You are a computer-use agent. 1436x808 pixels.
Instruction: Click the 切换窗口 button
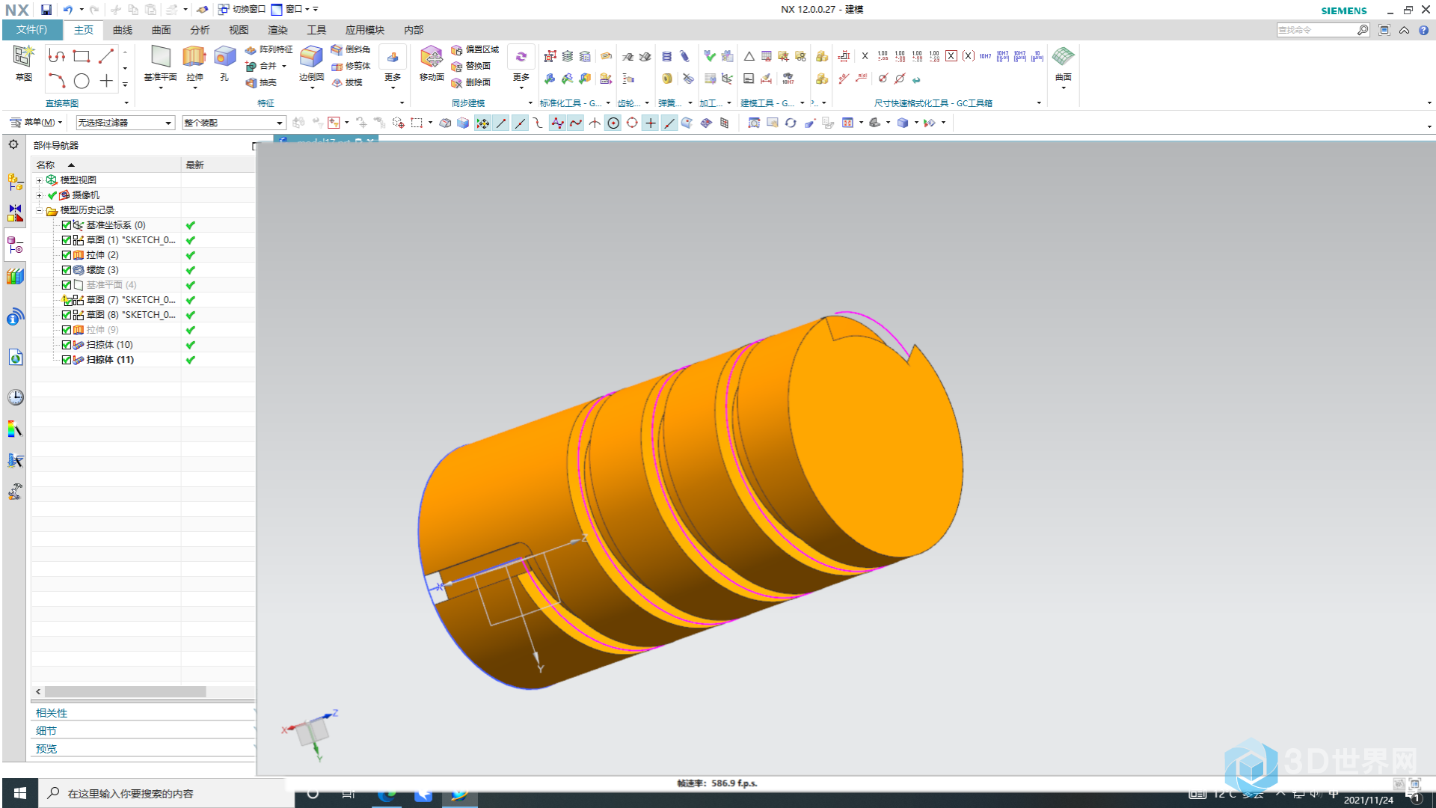click(x=242, y=10)
